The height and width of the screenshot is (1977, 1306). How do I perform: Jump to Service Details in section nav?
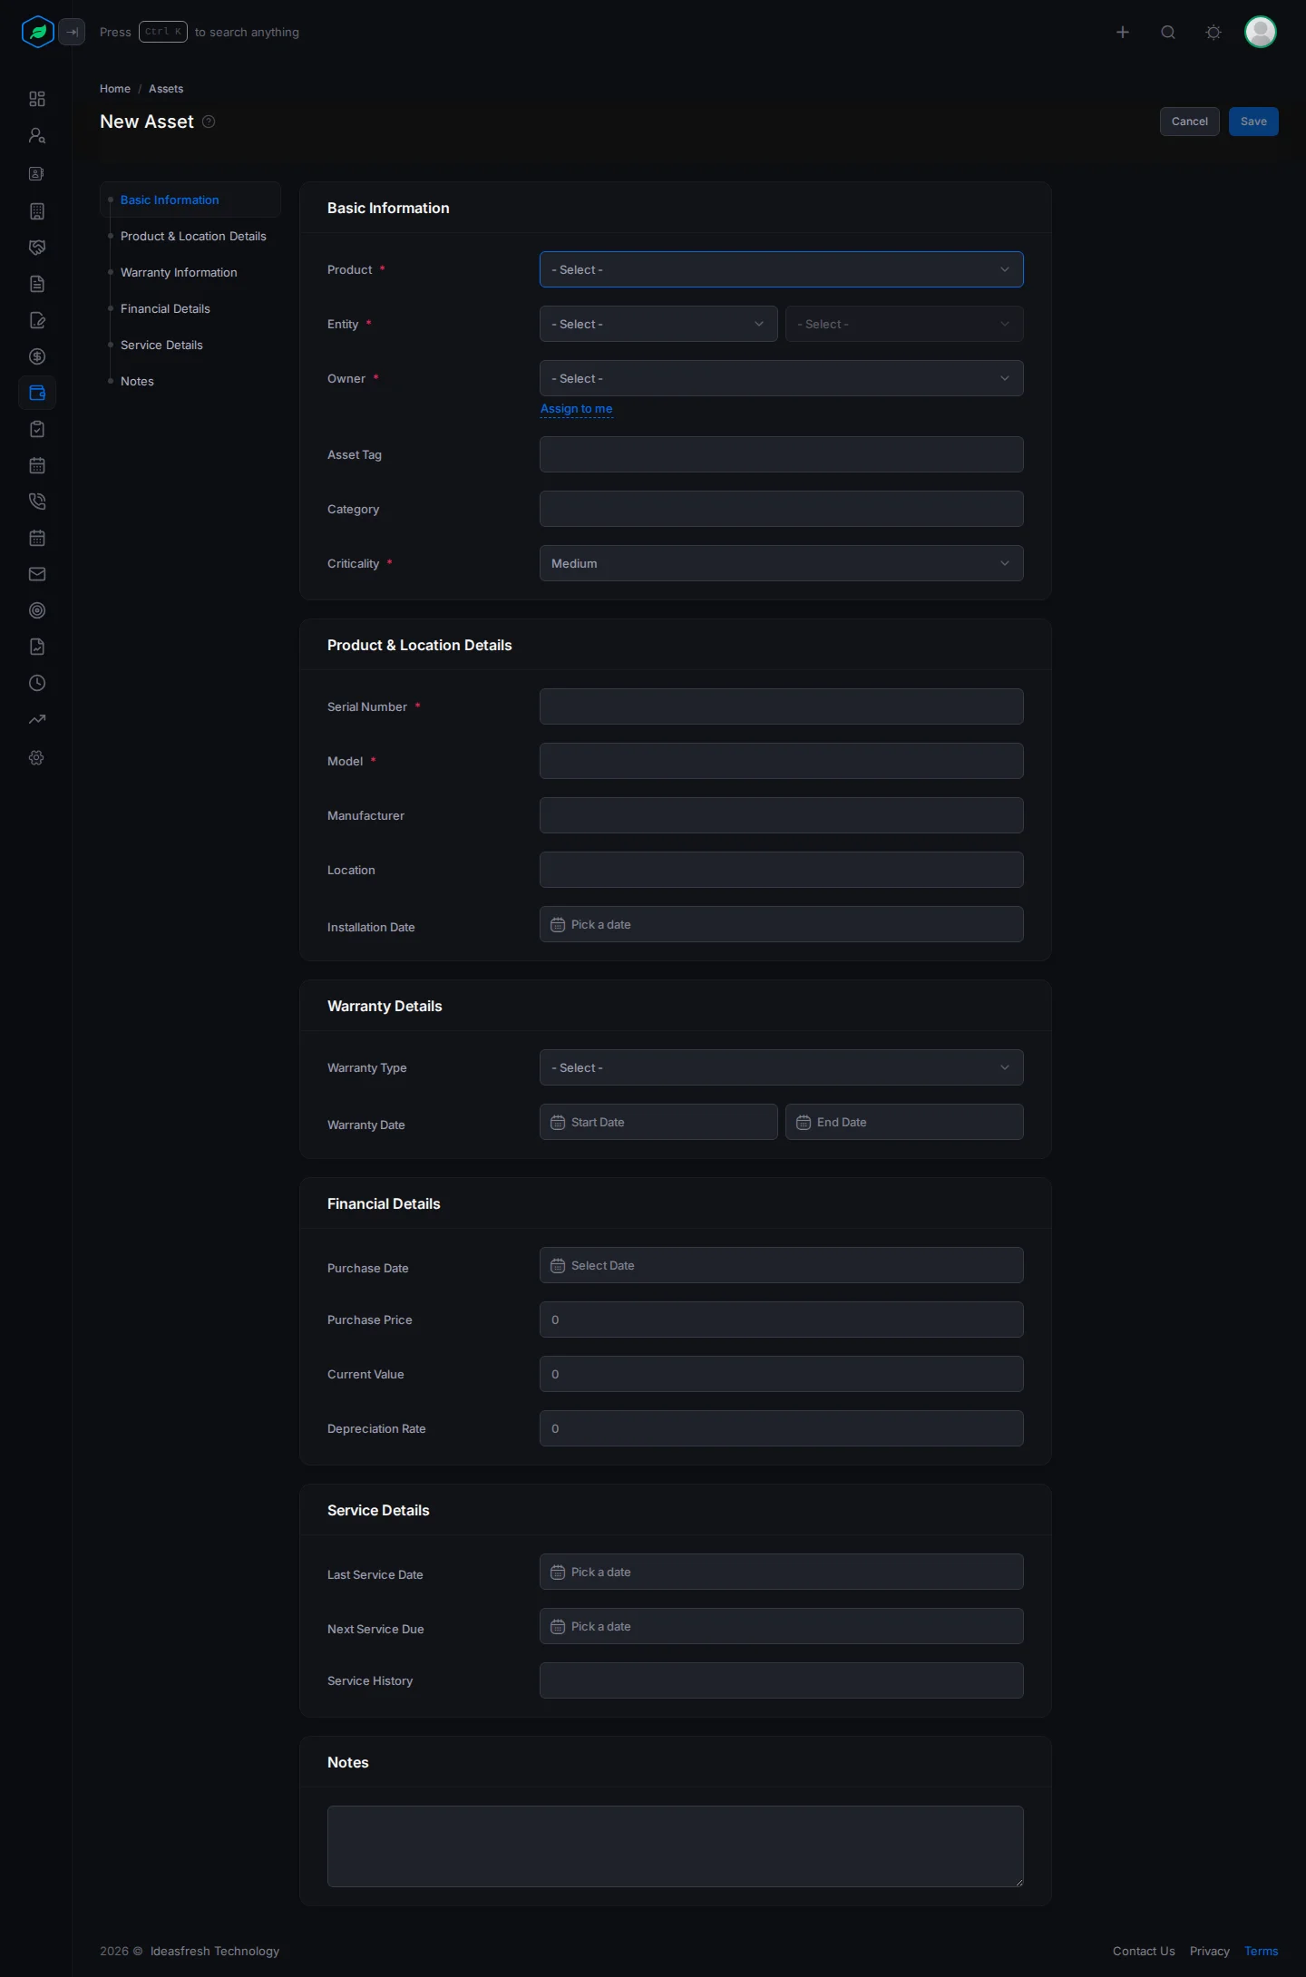click(x=161, y=345)
